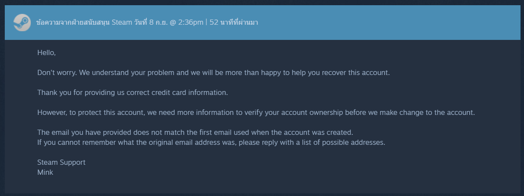Click the If you cannot remember line
This screenshot has width=524, height=196.
(x=211, y=142)
